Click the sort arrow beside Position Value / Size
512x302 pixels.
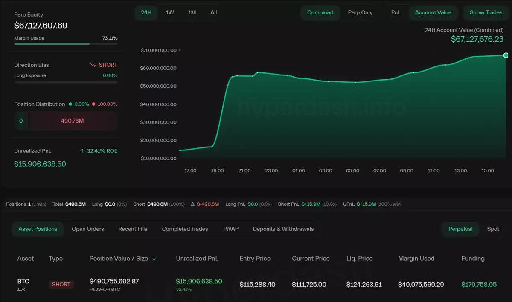[x=154, y=259]
